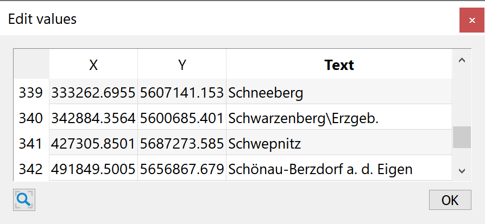Select row header 342

click(x=31, y=169)
